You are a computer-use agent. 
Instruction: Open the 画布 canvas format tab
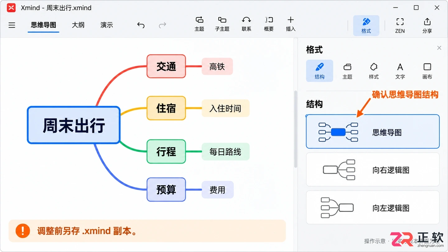(x=427, y=71)
